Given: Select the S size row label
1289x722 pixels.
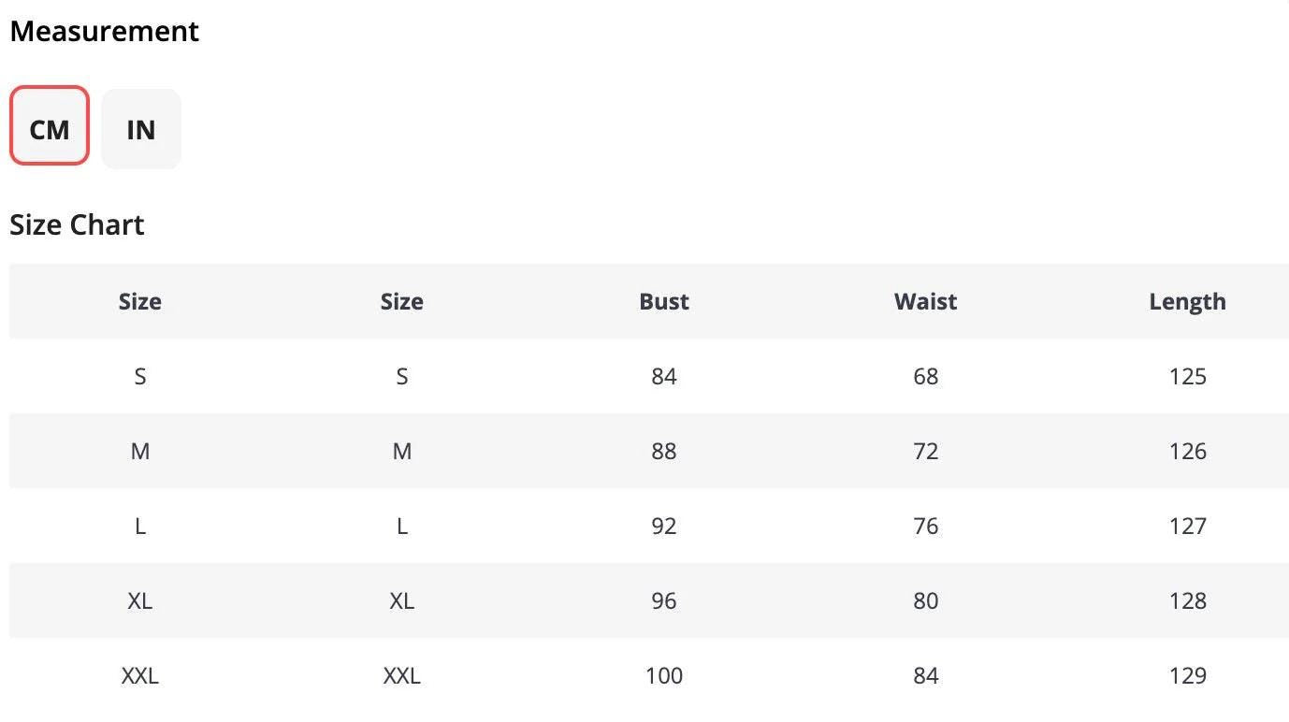Looking at the screenshot, I should (x=140, y=376).
